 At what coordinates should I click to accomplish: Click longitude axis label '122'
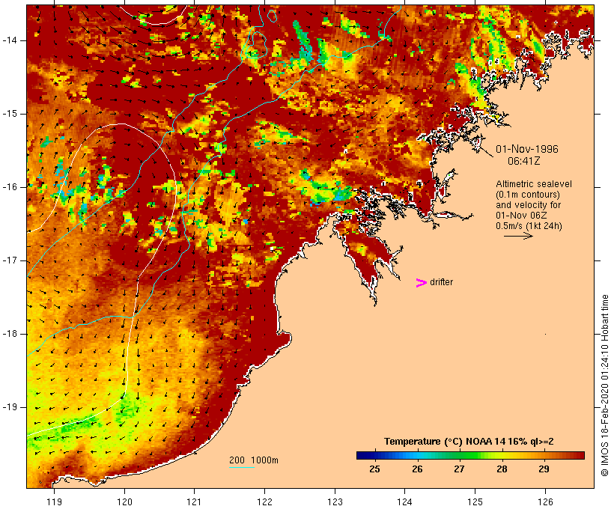point(265,502)
